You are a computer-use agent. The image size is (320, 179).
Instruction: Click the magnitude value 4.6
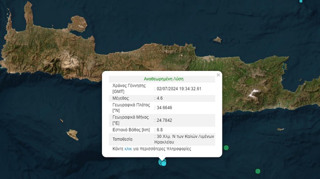point(160,98)
